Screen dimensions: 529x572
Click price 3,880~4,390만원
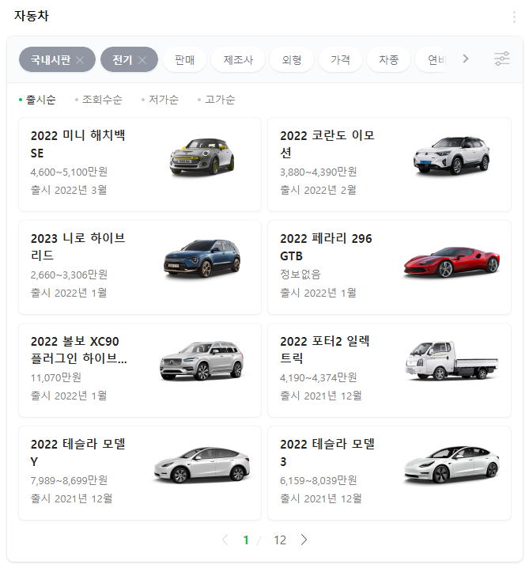click(319, 172)
